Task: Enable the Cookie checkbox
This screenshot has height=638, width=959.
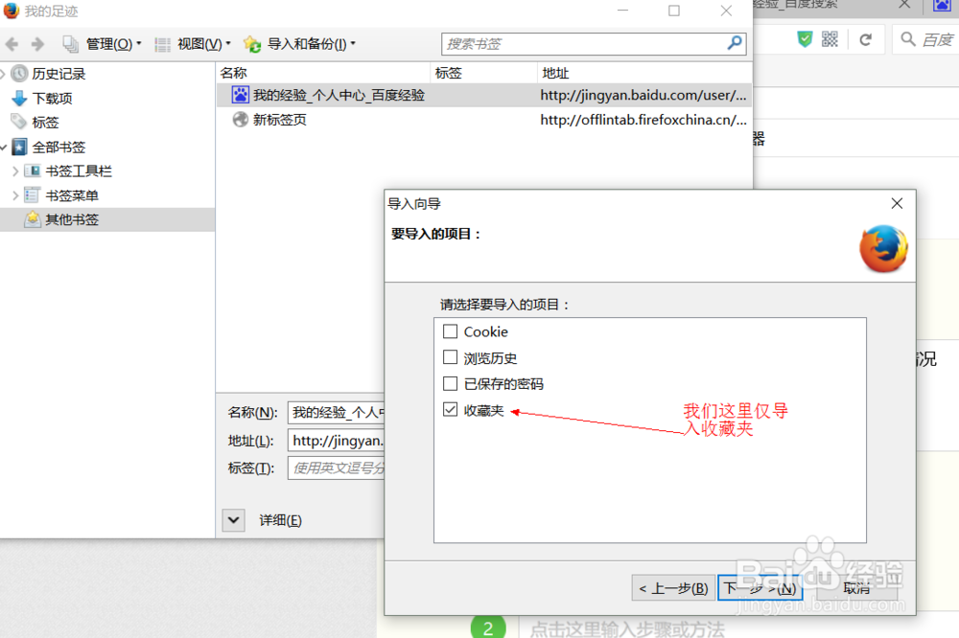Action: tap(450, 331)
